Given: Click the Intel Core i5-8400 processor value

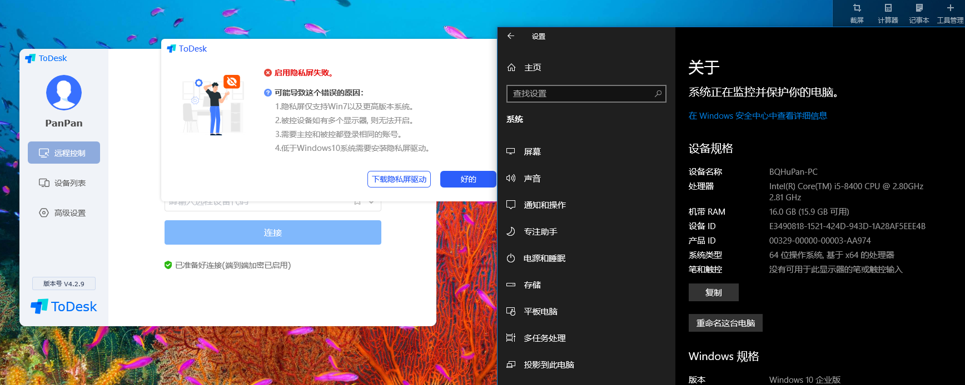Looking at the screenshot, I should tap(846, 191).
